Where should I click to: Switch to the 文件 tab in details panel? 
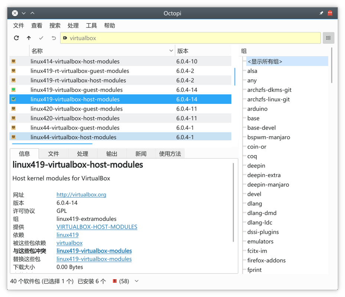53,154
